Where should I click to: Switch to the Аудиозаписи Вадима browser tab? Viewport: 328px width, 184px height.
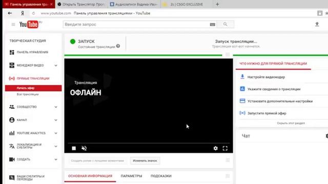[134, 4]
